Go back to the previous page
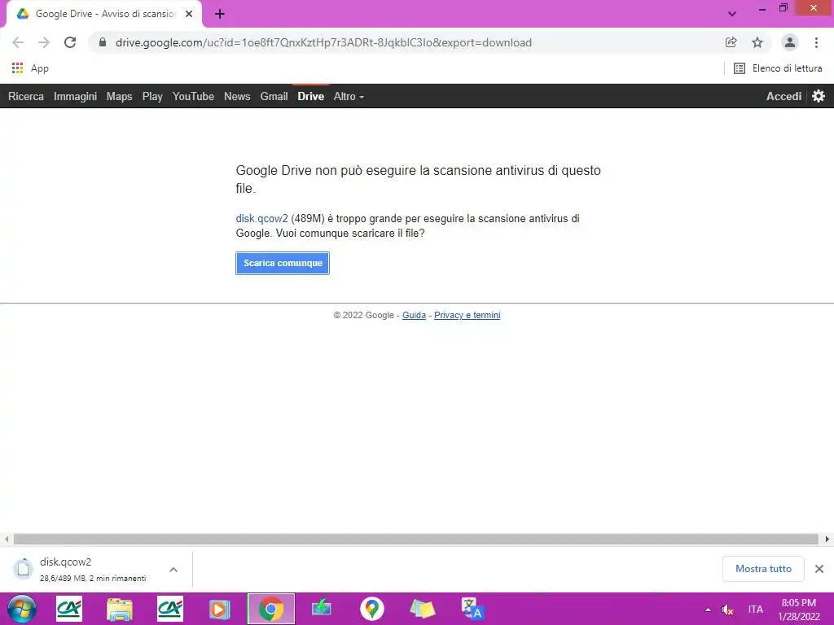Viewport: 834px width, 625px height. (x=18, y=42)
